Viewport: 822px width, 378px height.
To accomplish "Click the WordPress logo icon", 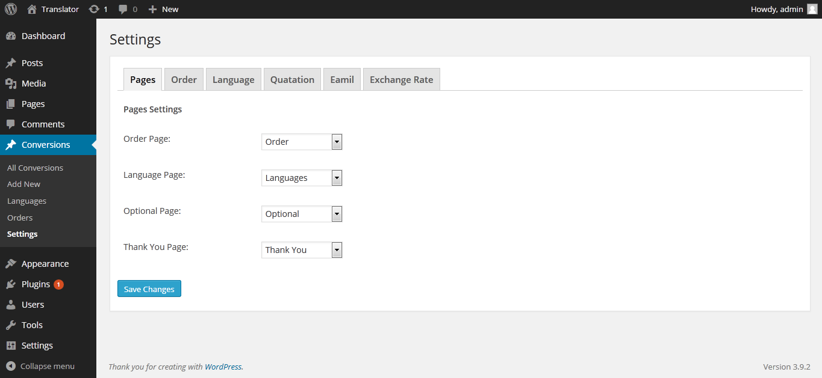I will [x=11, y=9].
